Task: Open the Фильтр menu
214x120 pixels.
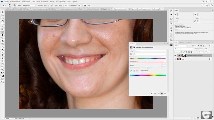Action: (x=52, y=2)
